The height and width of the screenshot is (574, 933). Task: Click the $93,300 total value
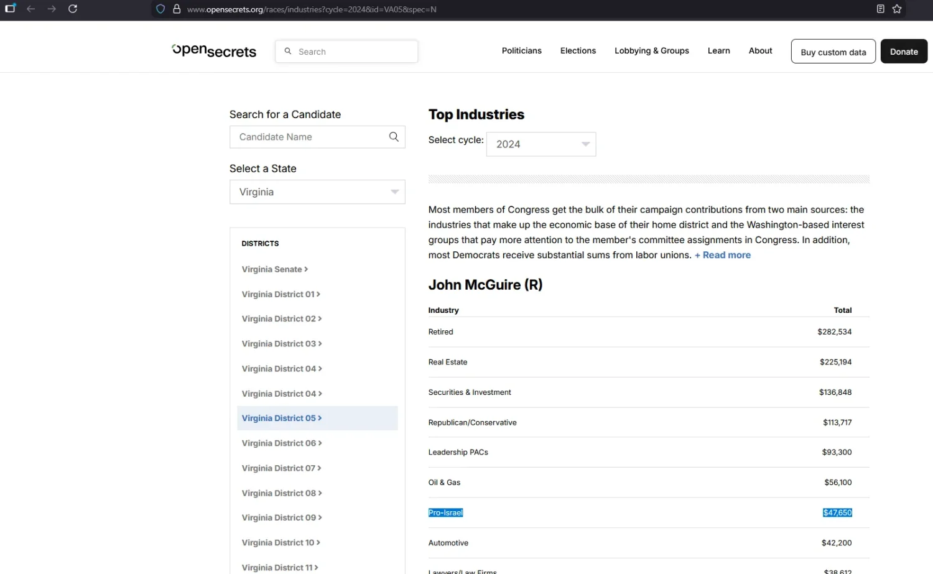point(837,453)
